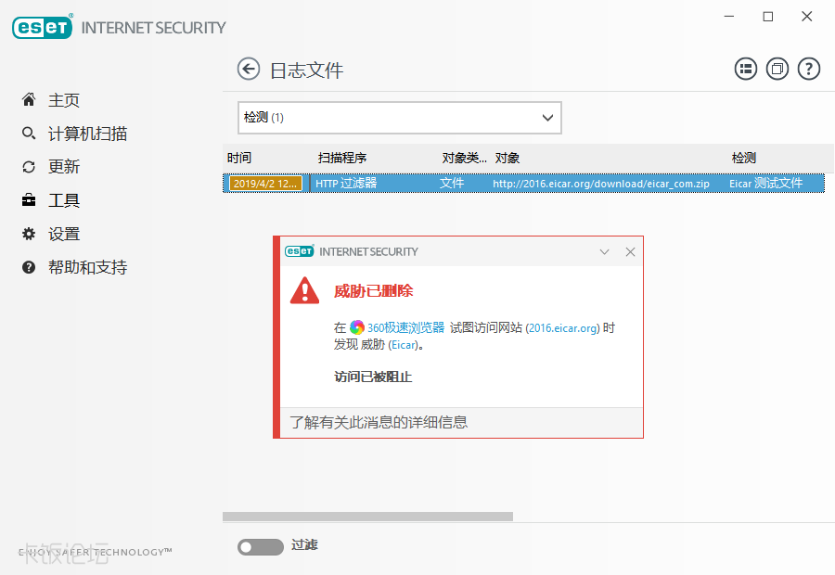Open 帮助和支持 help and support

pos(87,267)
